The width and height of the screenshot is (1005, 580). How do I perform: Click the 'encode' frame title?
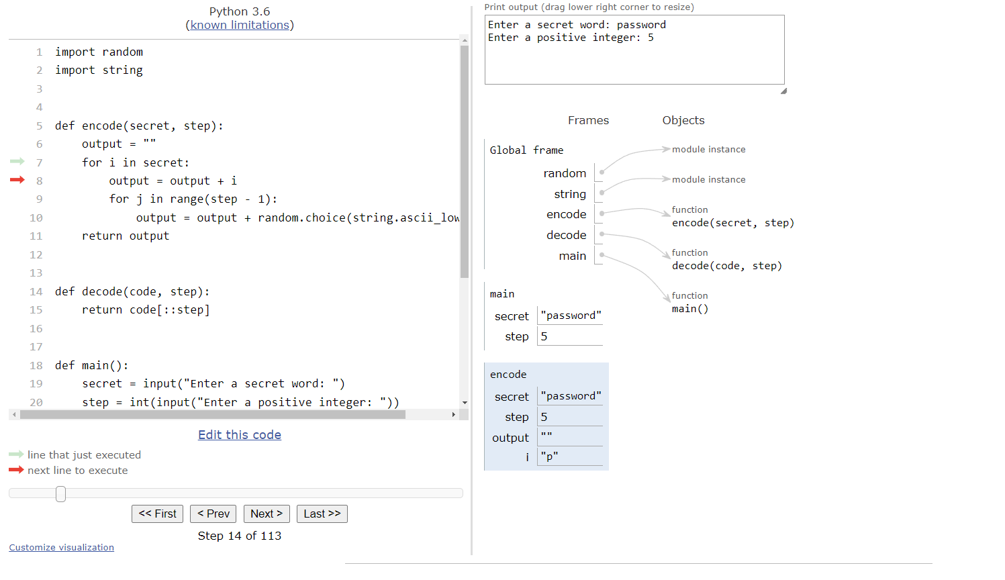coord(508,374)
